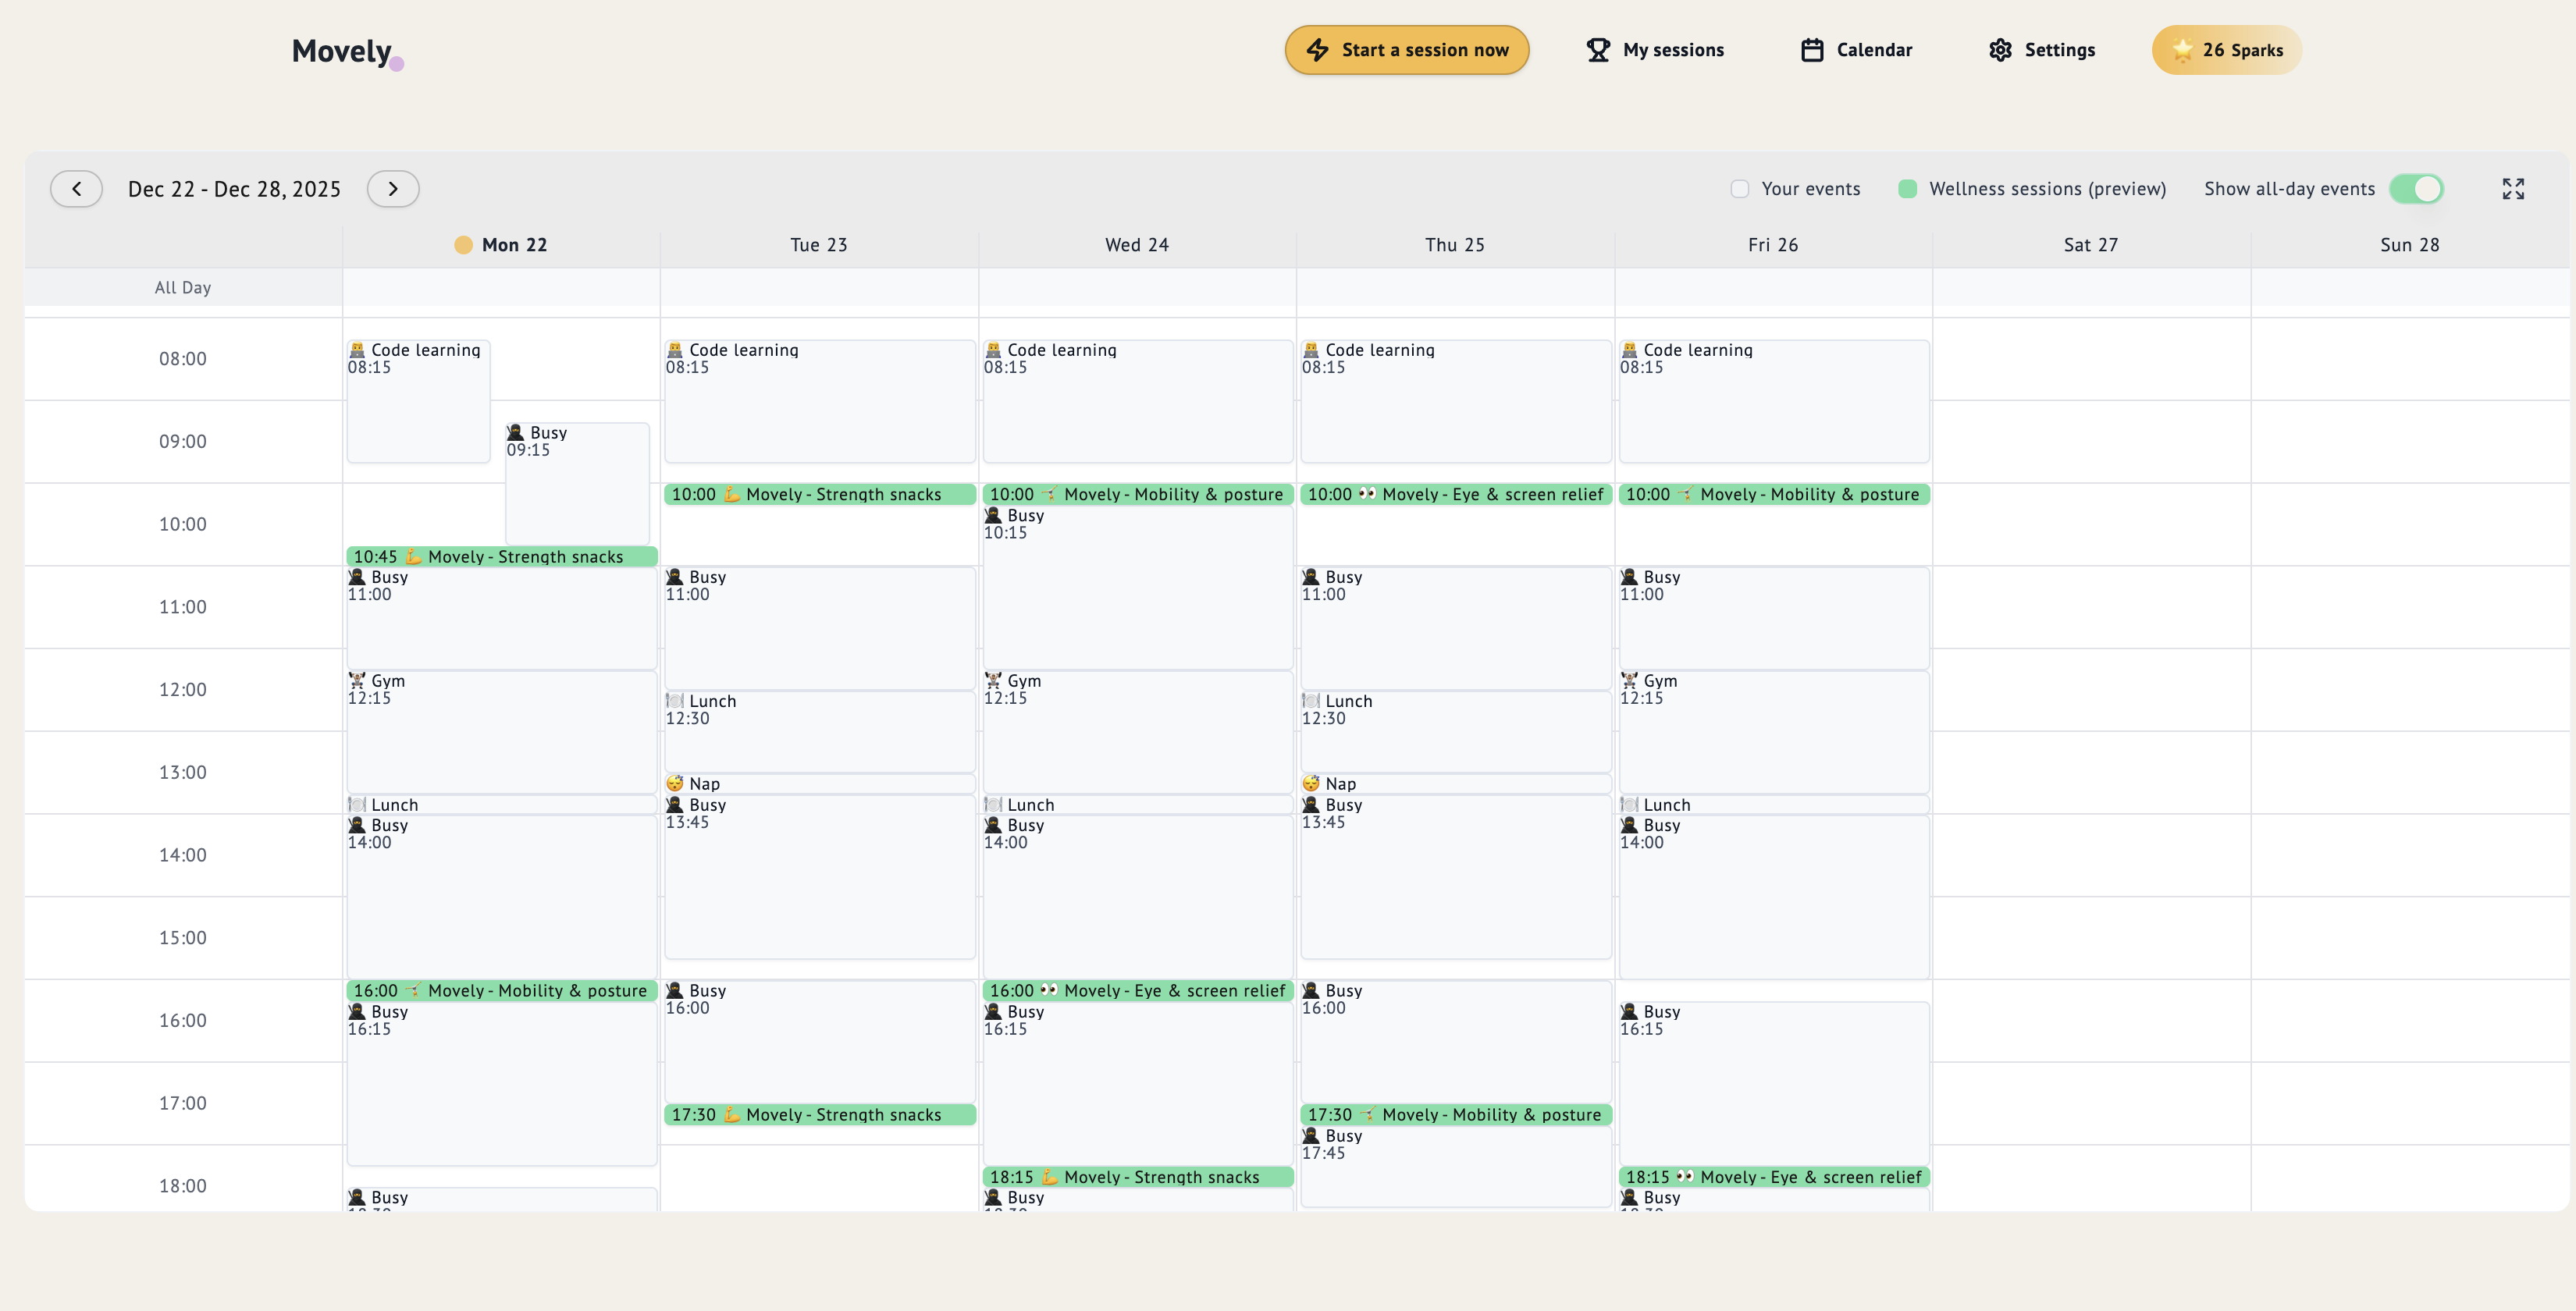Click the 26 Sparks badge
This screenshot has width=2576, height=1311.
point(2227,50)
